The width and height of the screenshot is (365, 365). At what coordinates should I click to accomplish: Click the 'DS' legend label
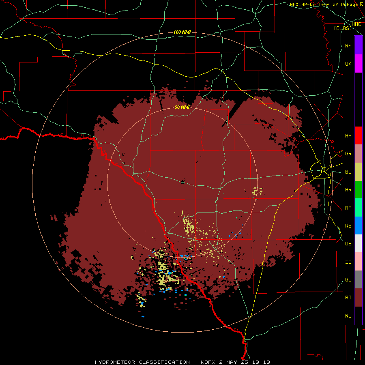click(348, 244)
